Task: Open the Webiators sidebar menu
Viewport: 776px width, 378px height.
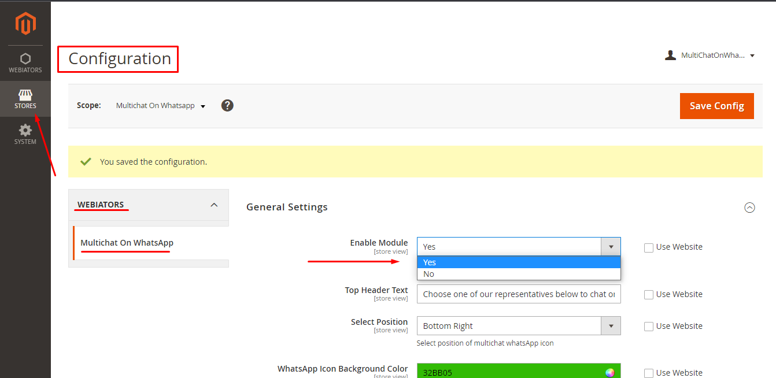Action: tap(25, 63)
